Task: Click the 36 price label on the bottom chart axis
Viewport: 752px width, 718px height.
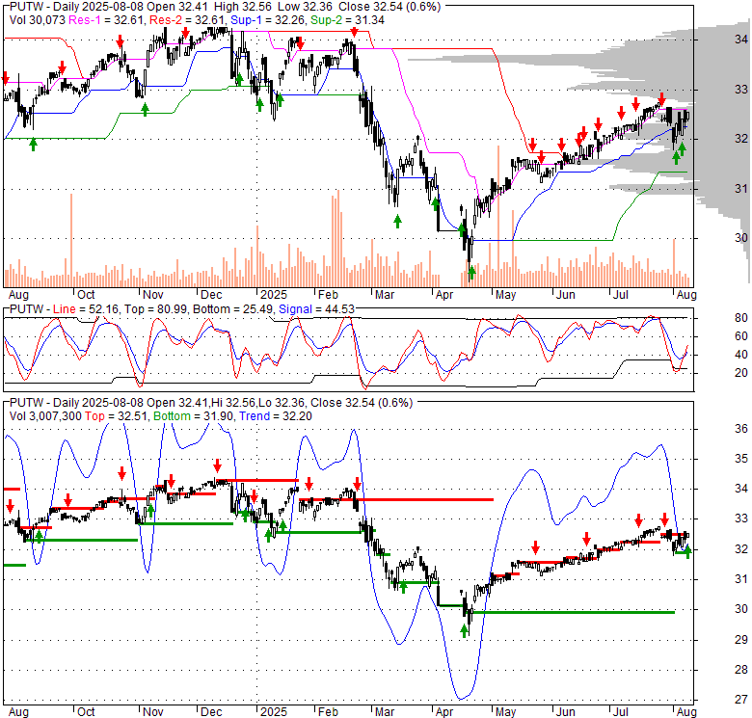Action: (741, 429)
